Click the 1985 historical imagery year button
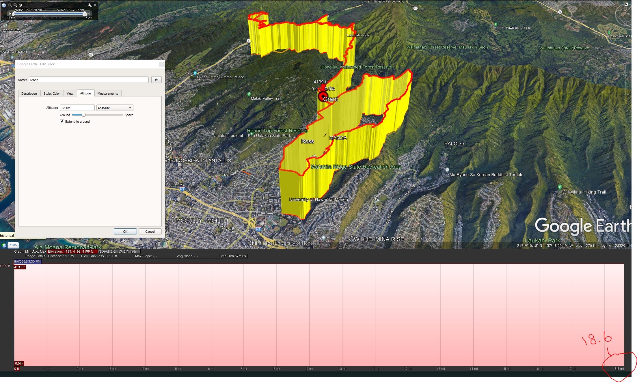The height and width of the screenshot is (382, 637). [13, 245]
